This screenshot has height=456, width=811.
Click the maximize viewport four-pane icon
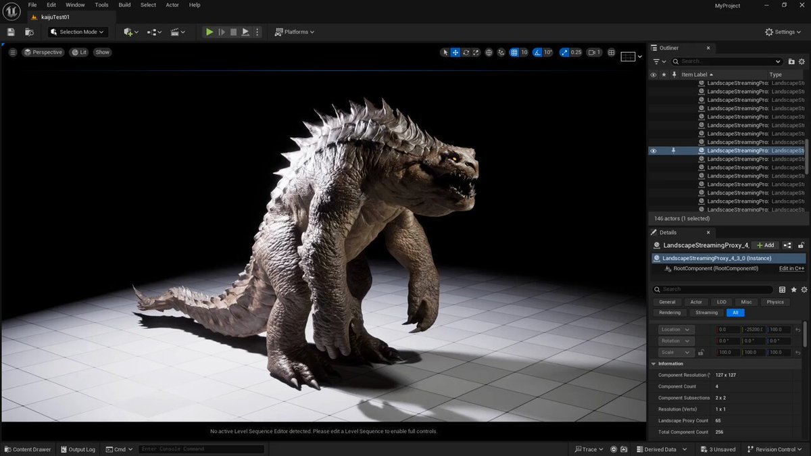pos(612,52)
